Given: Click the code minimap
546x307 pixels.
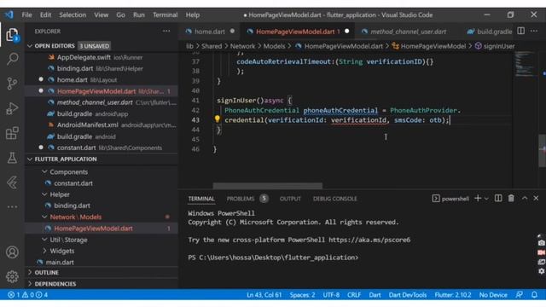Looking at the screenshot, I should [525, 63].
